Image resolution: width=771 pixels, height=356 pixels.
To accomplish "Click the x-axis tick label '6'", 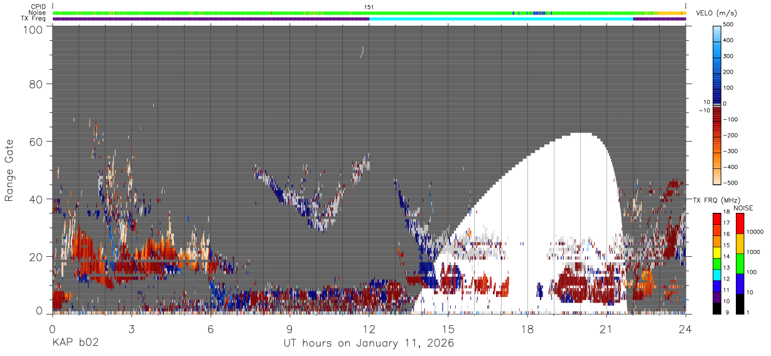I will point(210,329).
